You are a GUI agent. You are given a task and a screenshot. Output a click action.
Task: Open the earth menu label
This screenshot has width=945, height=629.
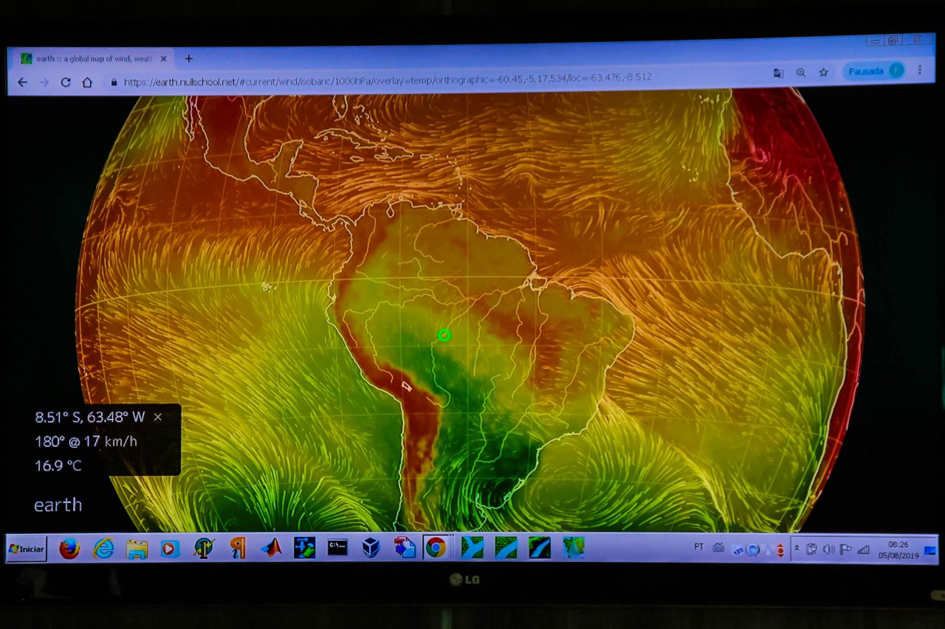coord(58,505)
